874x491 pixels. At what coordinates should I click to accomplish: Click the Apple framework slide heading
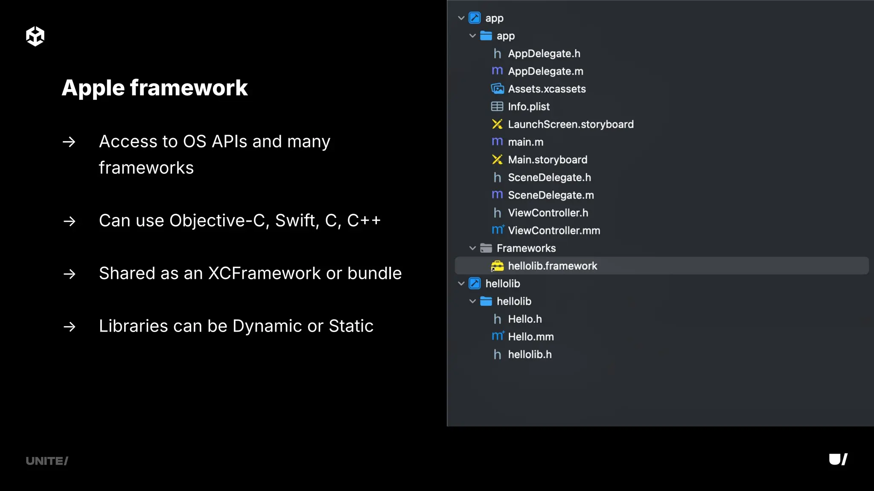click(x=154, y=88)
